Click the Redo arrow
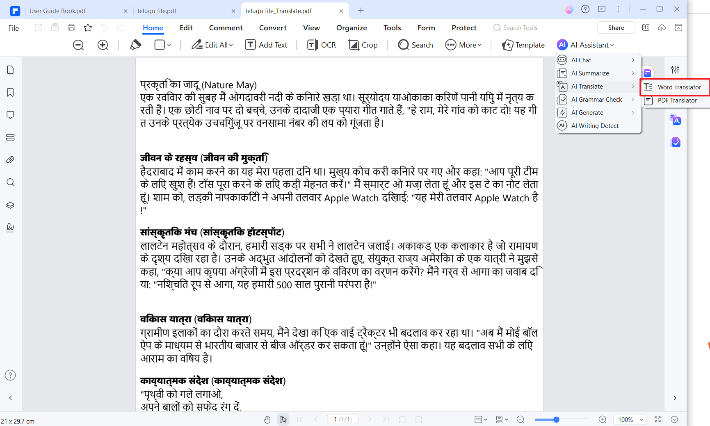 [120, 27]
